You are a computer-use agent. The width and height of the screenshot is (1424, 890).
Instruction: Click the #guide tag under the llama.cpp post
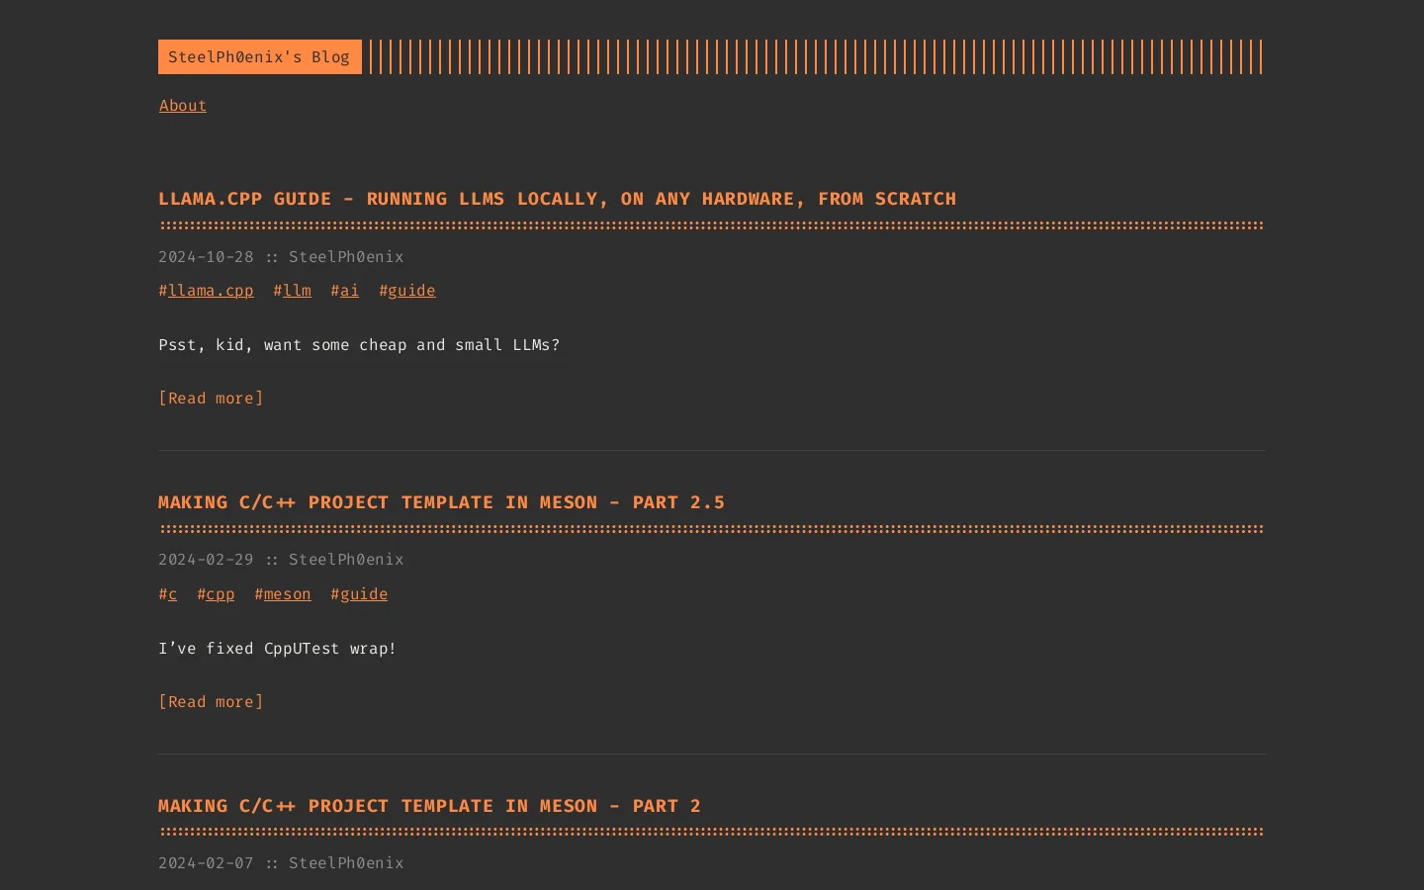[411, 291]
